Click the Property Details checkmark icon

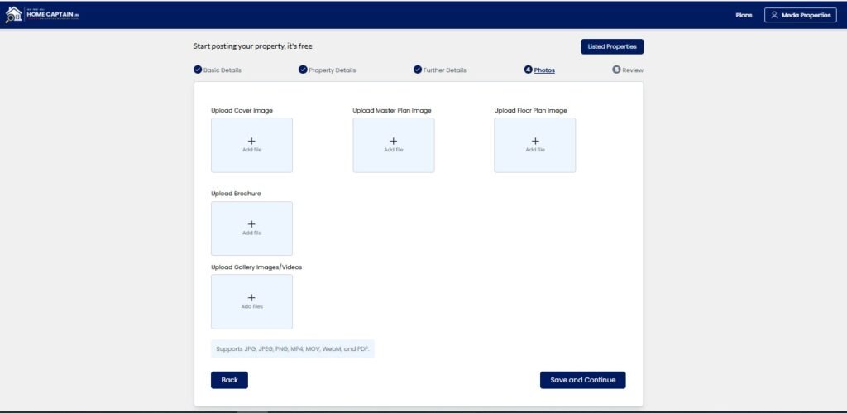(x=303, y=70)
